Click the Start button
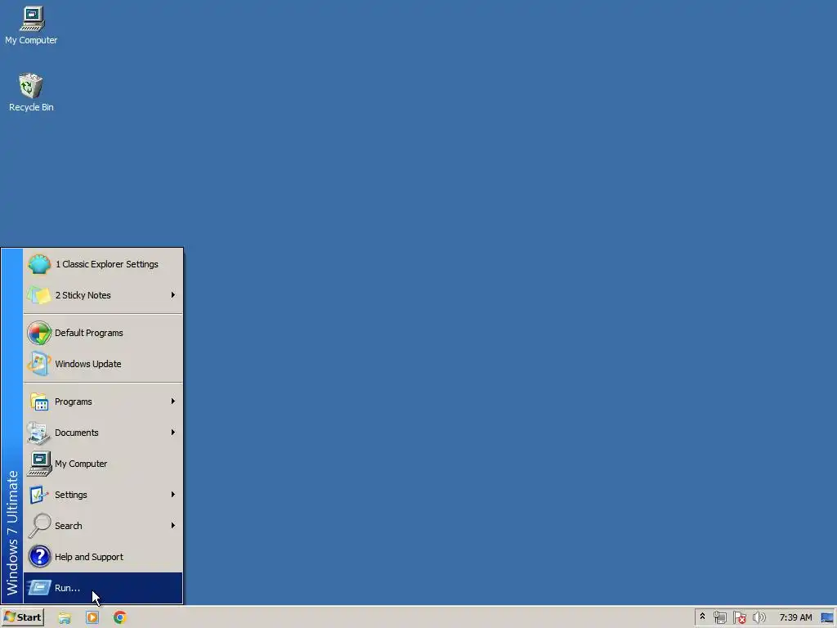Image resolution: width=837 pixels, height=628 pixels. tap(22, 618)
